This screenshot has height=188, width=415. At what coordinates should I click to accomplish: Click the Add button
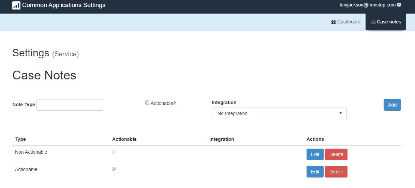(x=392, y=105)
